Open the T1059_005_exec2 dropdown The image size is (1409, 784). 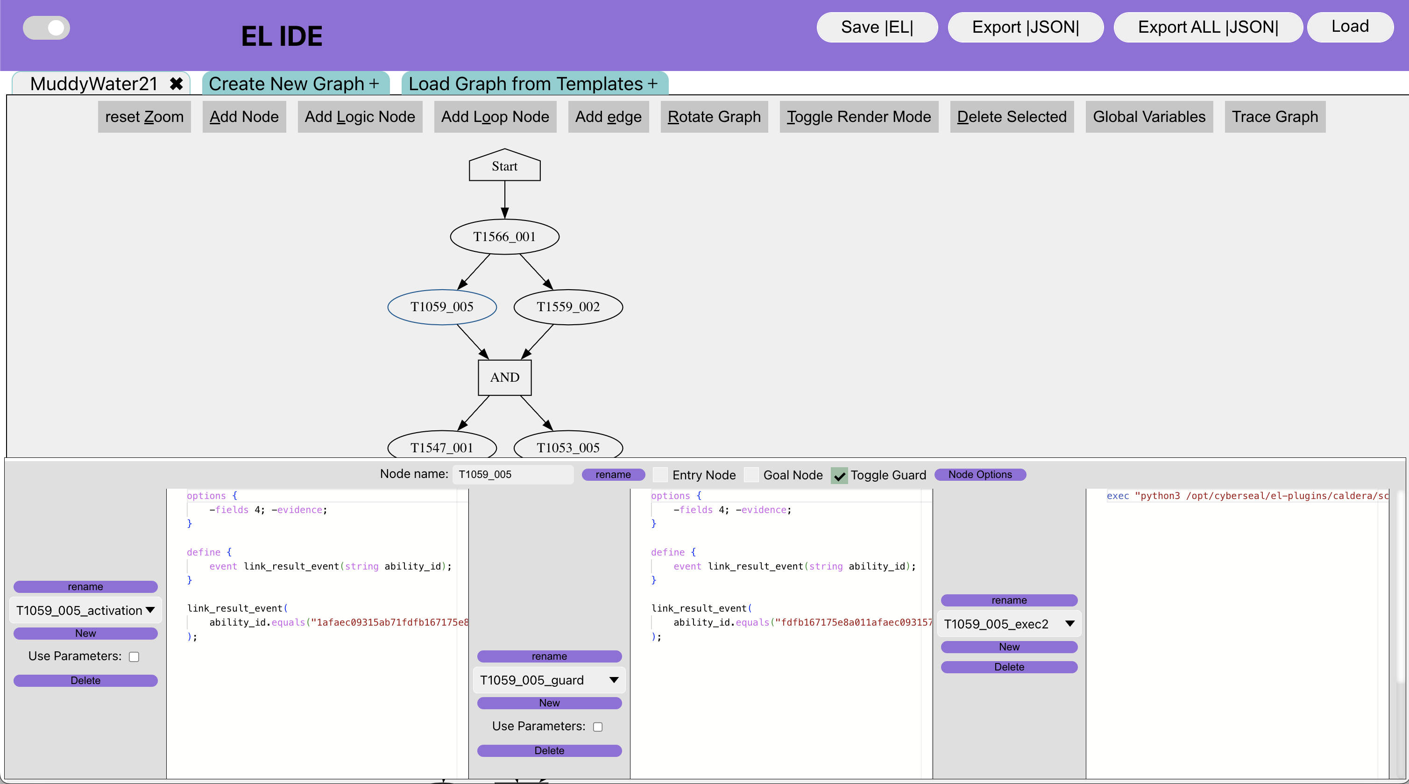[x=1009, y=624]
